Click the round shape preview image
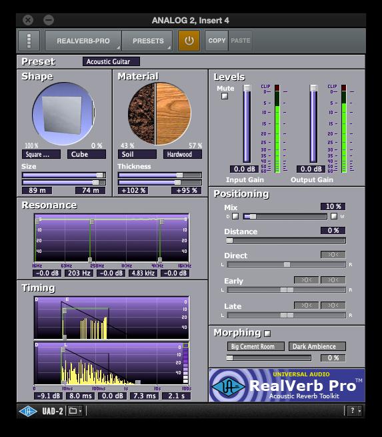This screenshot has height=437, width=382. click(x=63, y=113)
